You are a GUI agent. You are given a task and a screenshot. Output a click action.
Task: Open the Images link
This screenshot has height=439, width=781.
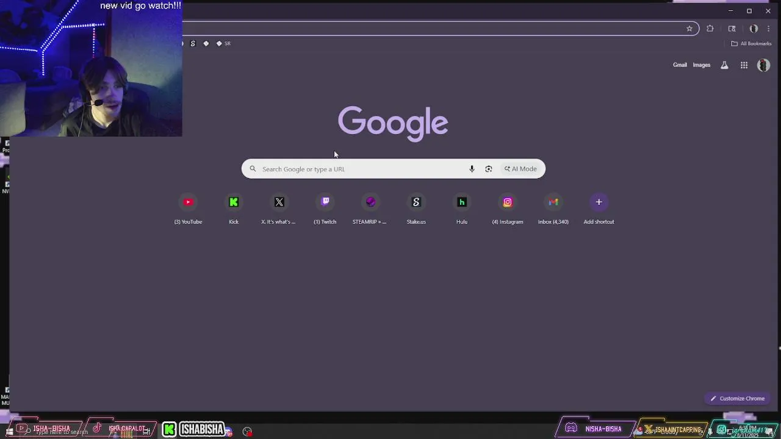(x=701, y=65)
